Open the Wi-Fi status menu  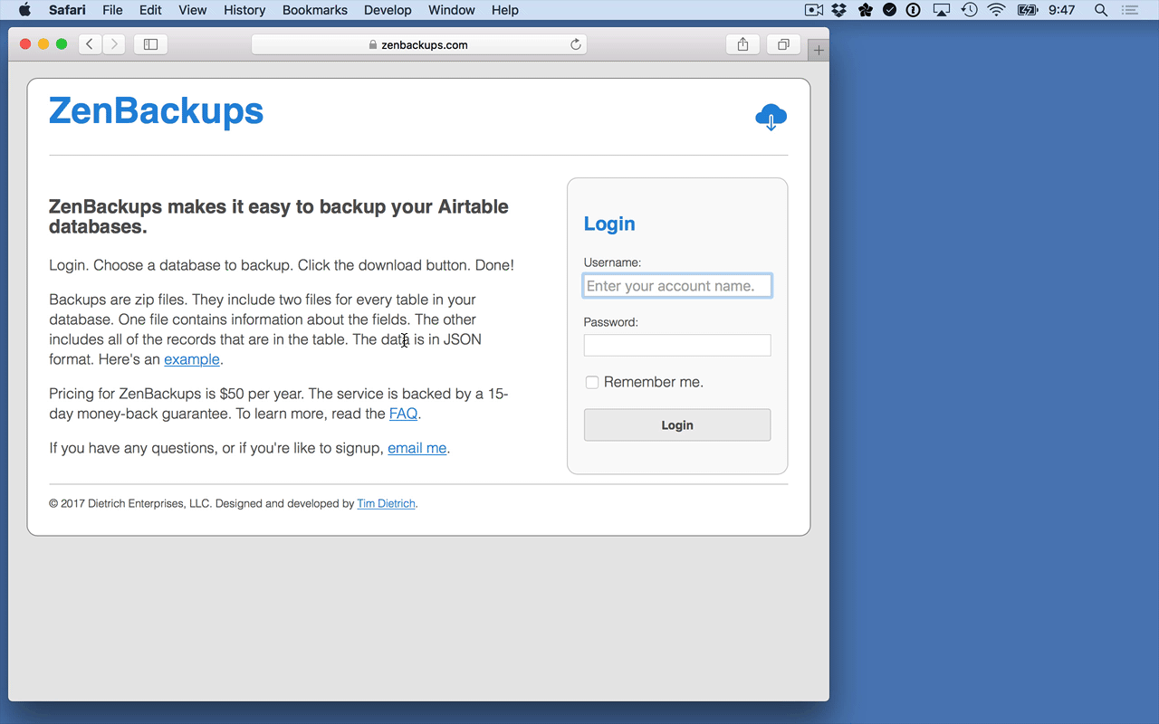click(x=997, y=10)
